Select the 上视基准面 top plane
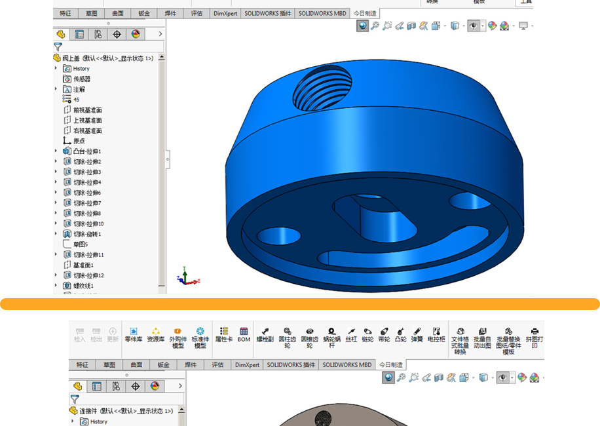Viewport: 600px width, 426px height. pyautogui.click(x=83, y=120)
